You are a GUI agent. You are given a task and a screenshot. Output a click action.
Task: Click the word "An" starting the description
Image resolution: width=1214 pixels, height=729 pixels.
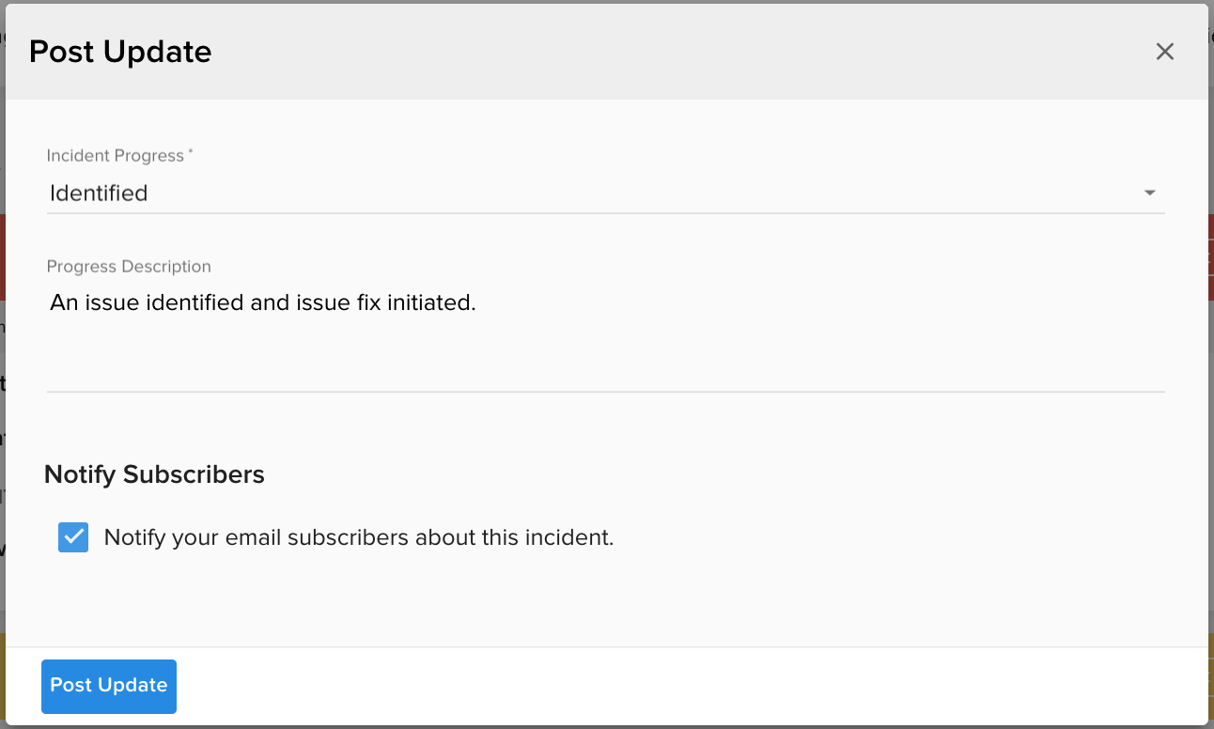62,303
